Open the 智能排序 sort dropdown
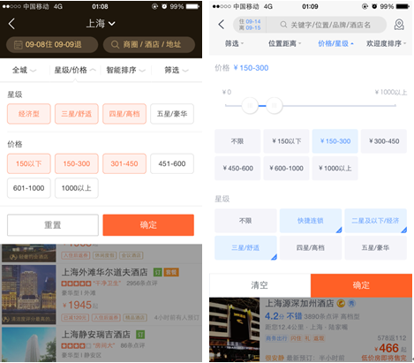This screenshot has height=363, width=414. (126, 70)
